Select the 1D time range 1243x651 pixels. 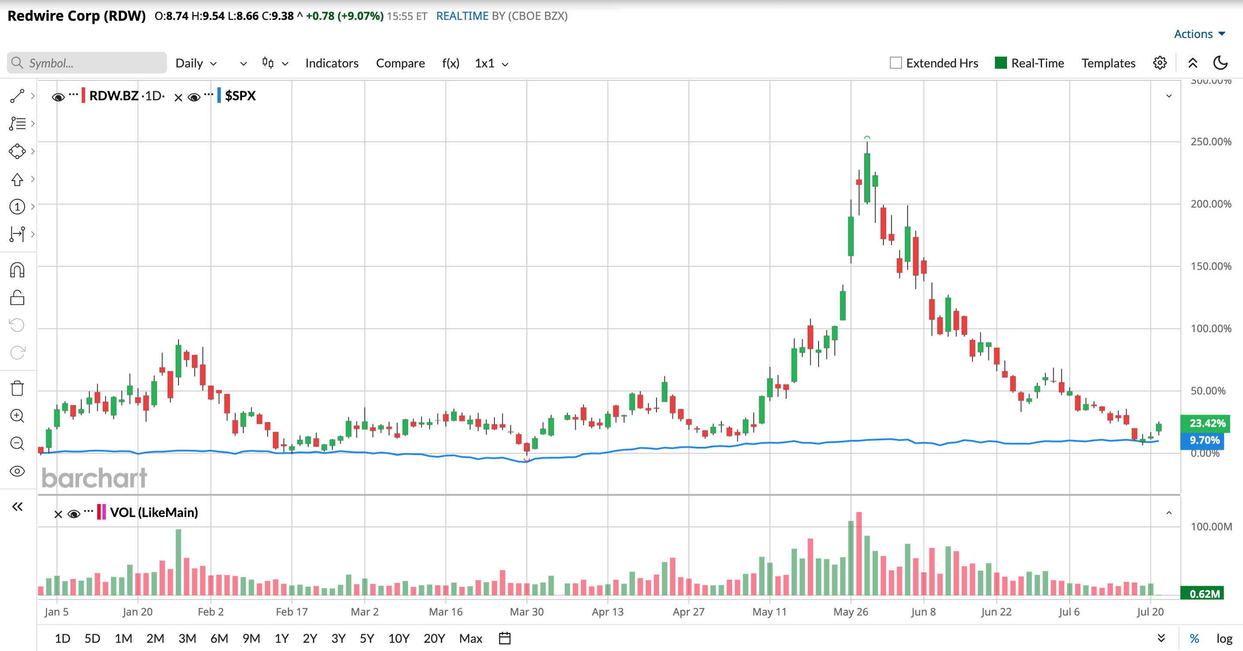click(62, 638)
